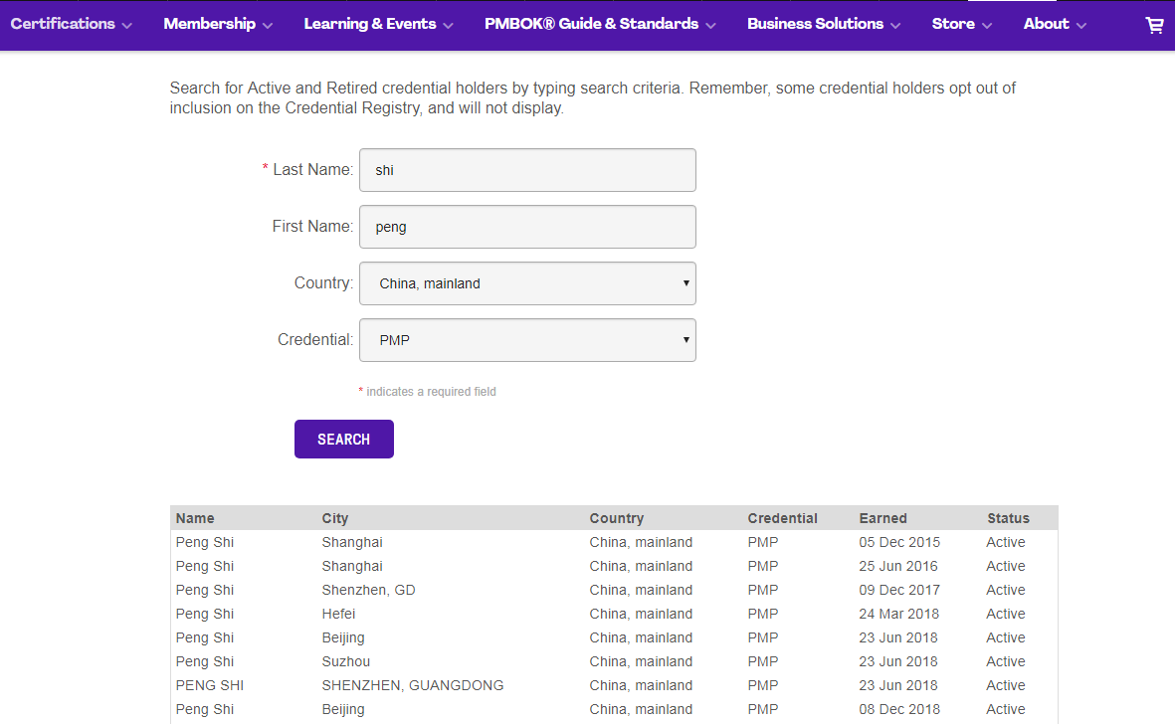Screen dimensions: 1175x724
Task: Open the Membership menu
Action: point(218,24)
